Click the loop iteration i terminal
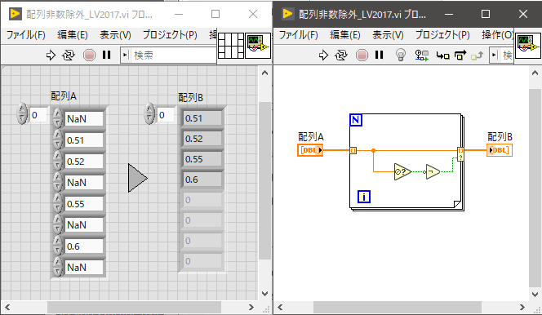Viewport: 542px width, 315px height. (364, 197)
